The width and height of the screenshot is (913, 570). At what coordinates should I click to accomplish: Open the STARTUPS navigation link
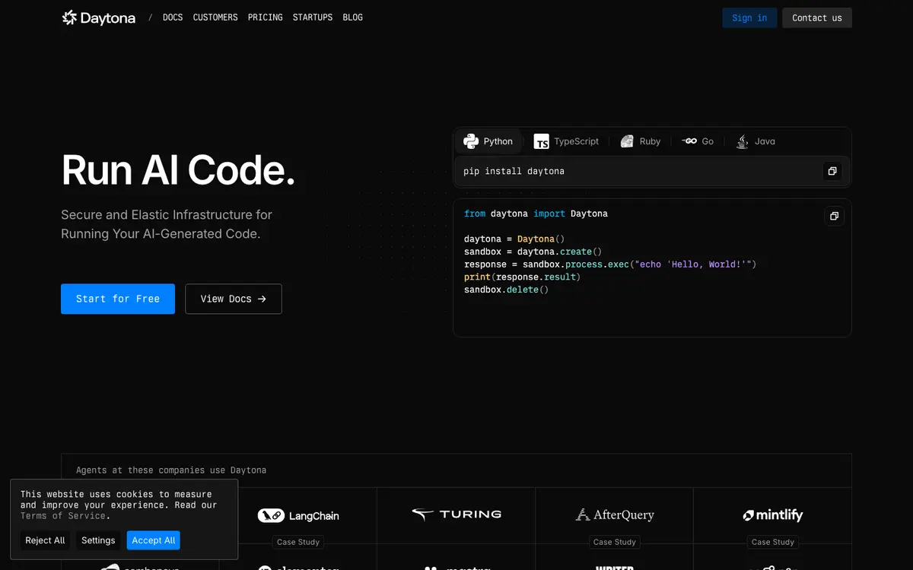[x=313, y=17]
